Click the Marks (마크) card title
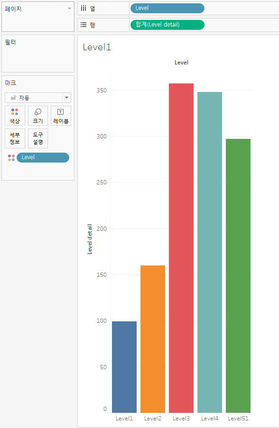This screenshot has width=279, height=428. 10,82
